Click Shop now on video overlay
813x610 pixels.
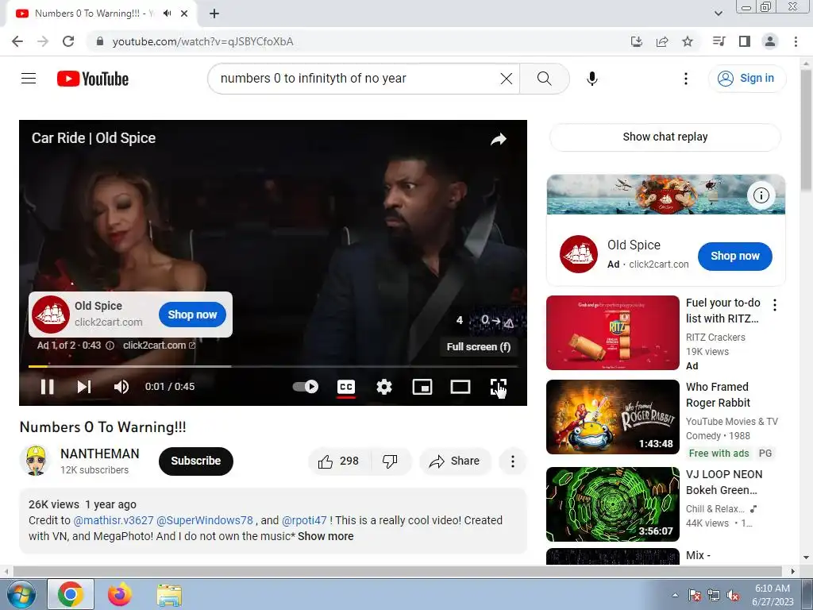click(192, 315)
